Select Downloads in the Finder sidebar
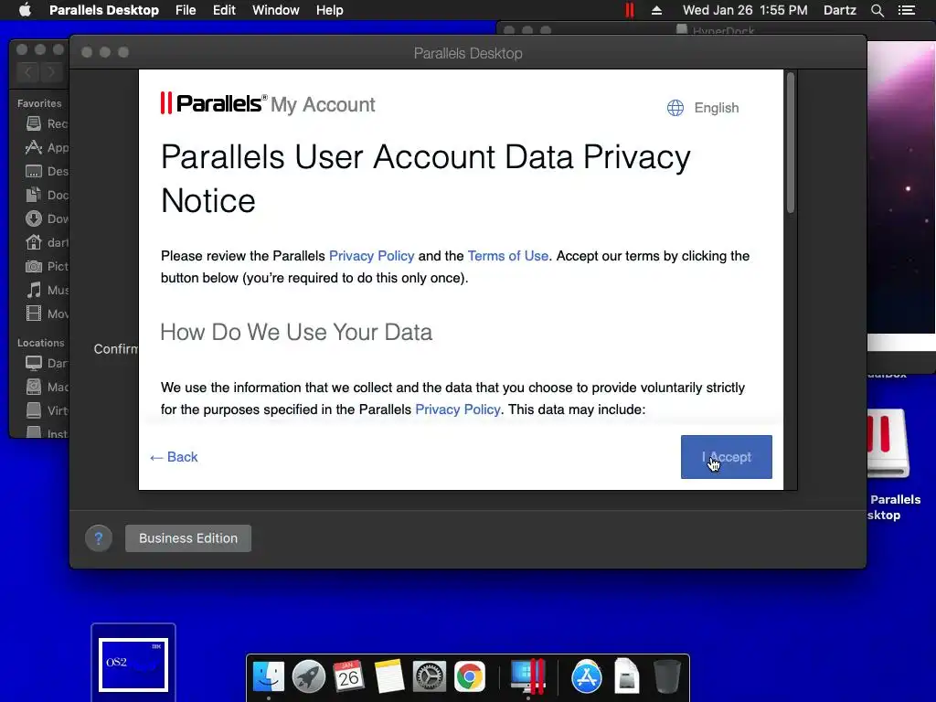936x702 pixels. click(47, 219)
